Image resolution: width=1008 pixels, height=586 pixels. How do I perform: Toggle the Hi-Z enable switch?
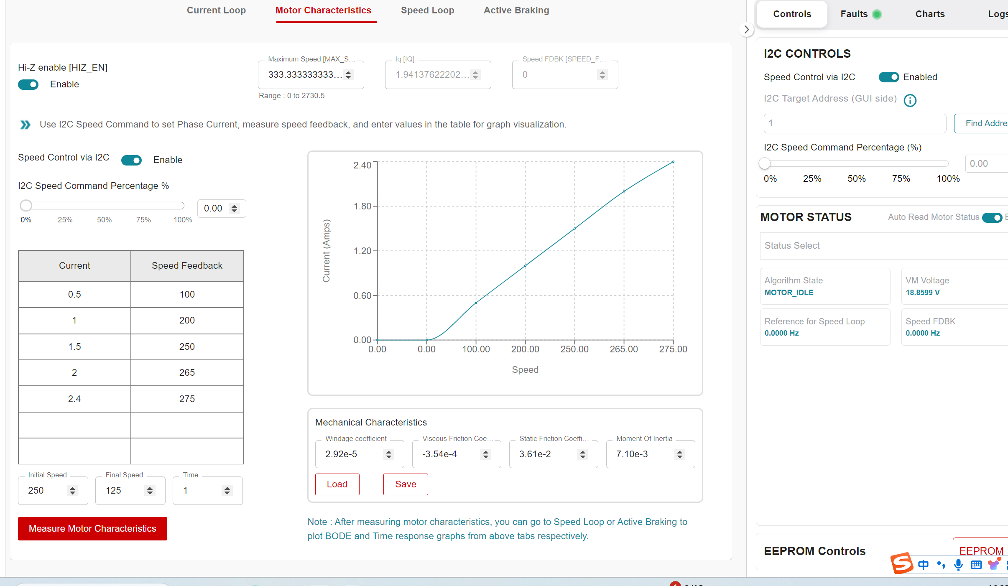(28, 84)
